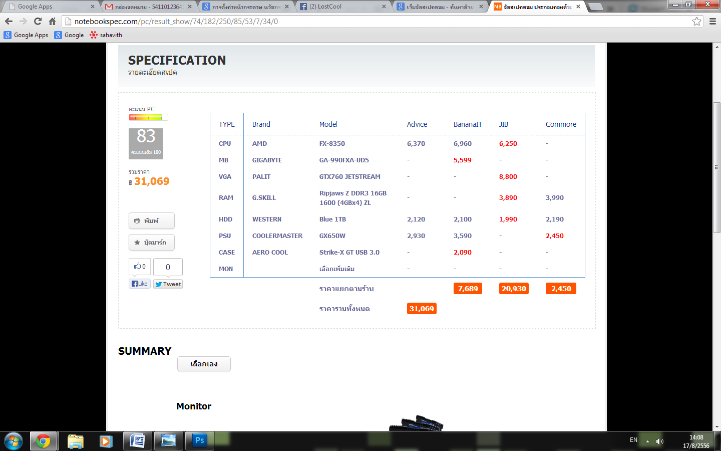
Task: Click the Blue 1TB hard disk model
Action: click(x=332, y=219)
